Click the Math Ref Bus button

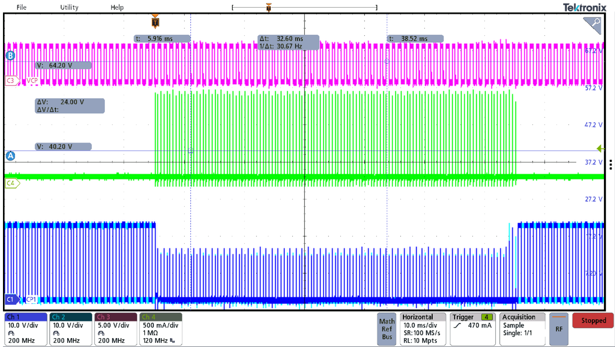point(387,329)
